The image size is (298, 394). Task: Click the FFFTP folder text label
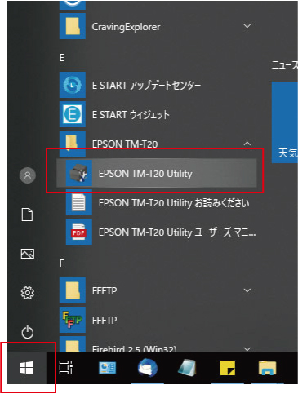click(105, 291)
